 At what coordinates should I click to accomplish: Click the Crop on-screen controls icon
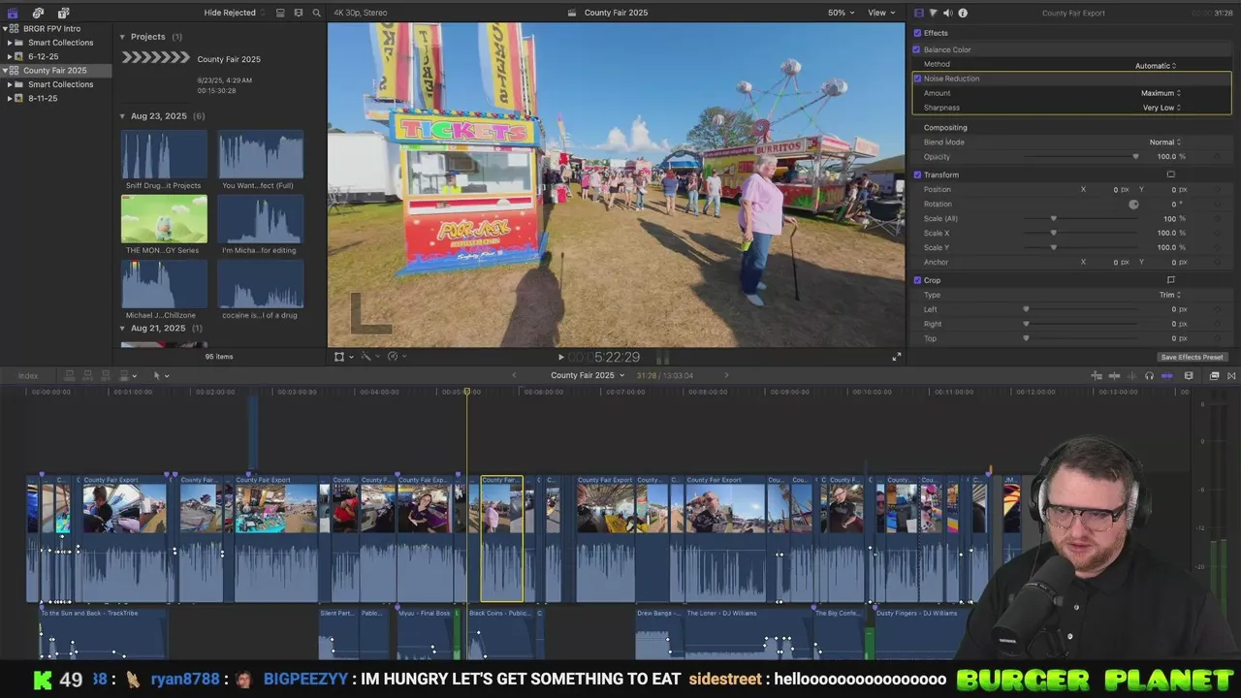tap(1170, 280)
